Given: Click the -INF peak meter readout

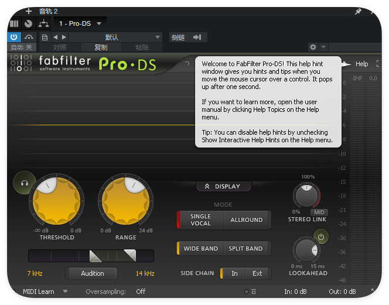Looking at the screenshot, I should 357,78.
